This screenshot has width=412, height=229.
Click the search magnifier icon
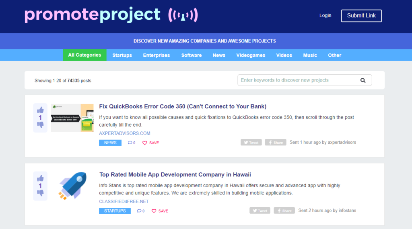[363, 80]
